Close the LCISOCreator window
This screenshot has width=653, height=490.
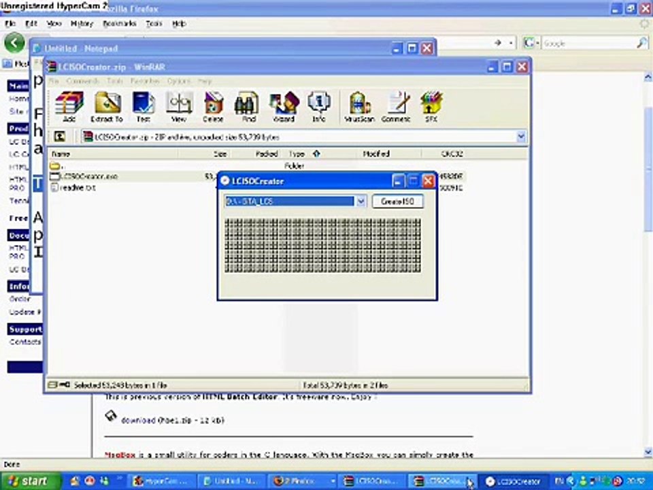coord(428,181)
